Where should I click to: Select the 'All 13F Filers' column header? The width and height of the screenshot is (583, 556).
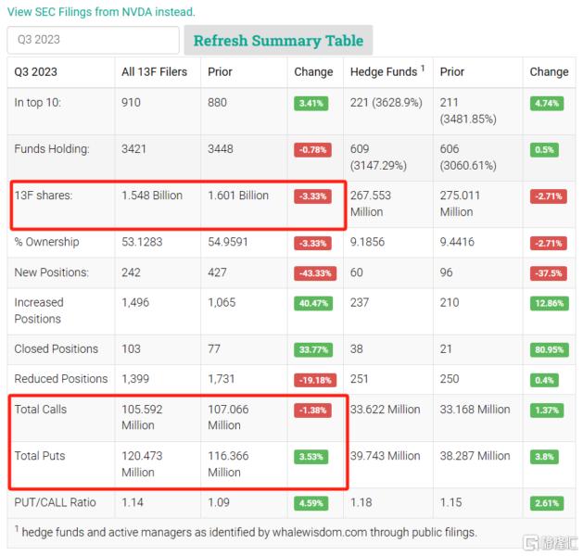point(154,71)
